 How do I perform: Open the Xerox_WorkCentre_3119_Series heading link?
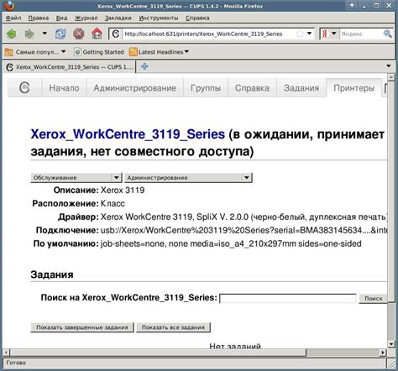pos(128,134)
